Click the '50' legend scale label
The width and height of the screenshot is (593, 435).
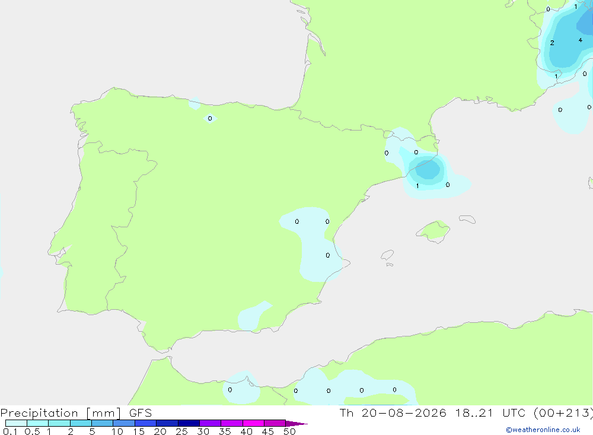289,431
